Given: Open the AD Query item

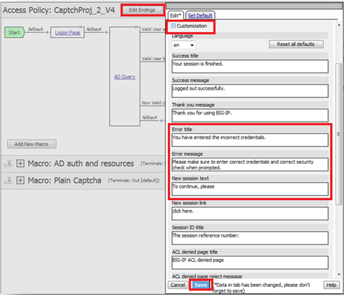Looking at the screenshot, I should pos(124,77).
